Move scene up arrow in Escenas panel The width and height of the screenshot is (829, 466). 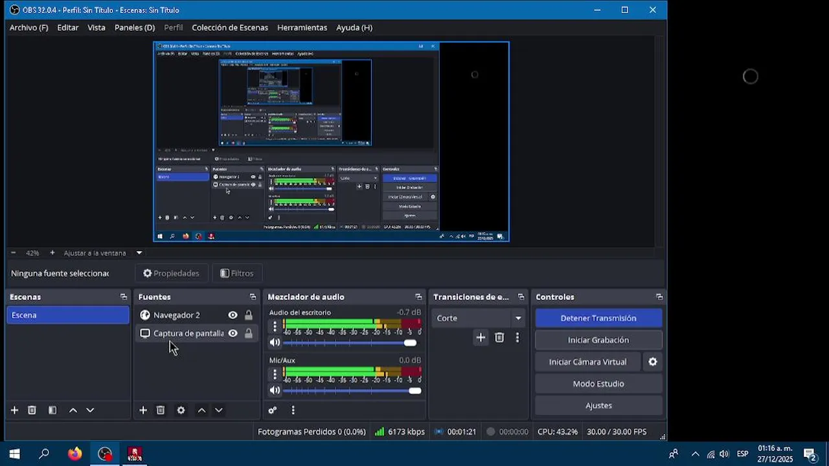[73, 410]
